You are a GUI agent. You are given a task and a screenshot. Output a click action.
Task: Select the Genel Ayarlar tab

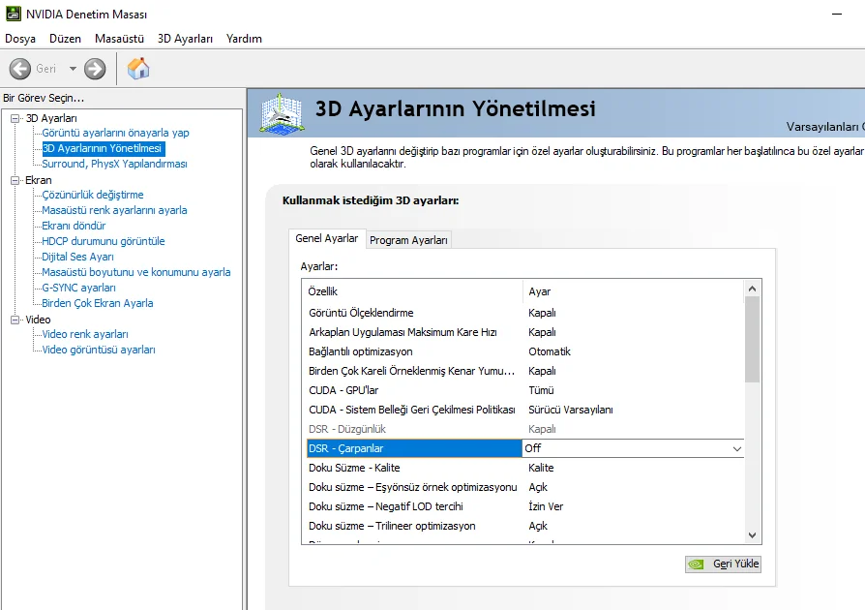tap(327, 238)
